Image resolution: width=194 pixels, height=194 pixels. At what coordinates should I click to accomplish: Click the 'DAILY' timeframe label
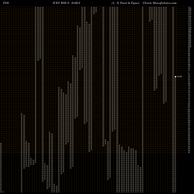(76, 3)
